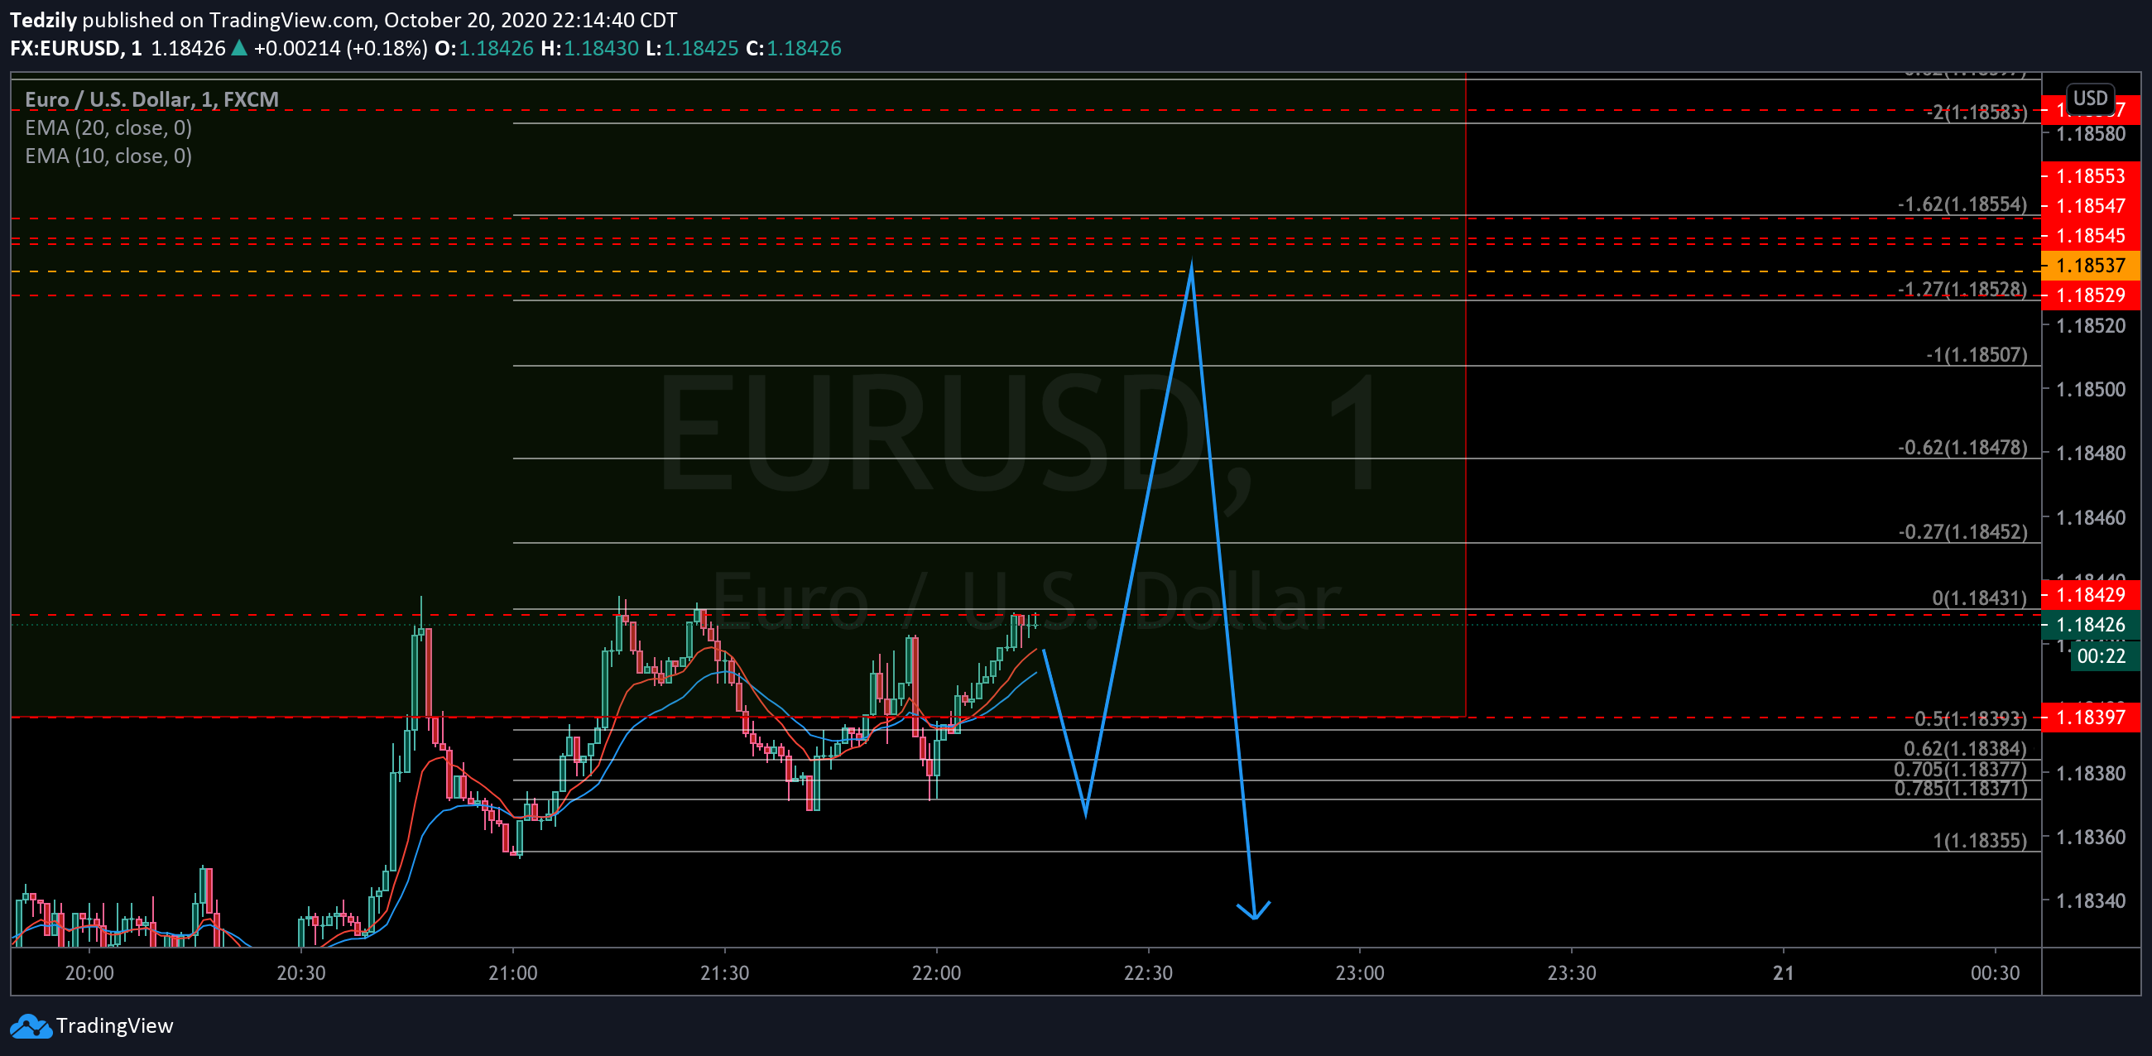Image resolution: width=2152 pixels, height=1056 pixels.
Task: Click the high price H:1.18430 value
Action: click(x=590, y=49)
